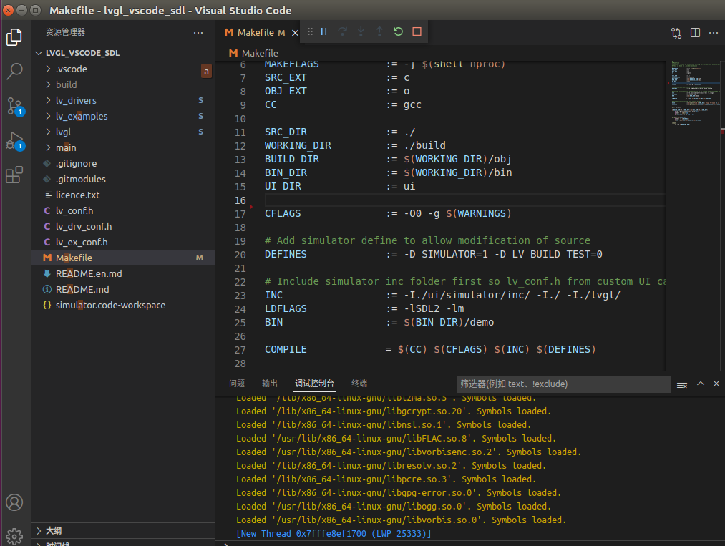Open the Source Control view

tap(14, 106)
